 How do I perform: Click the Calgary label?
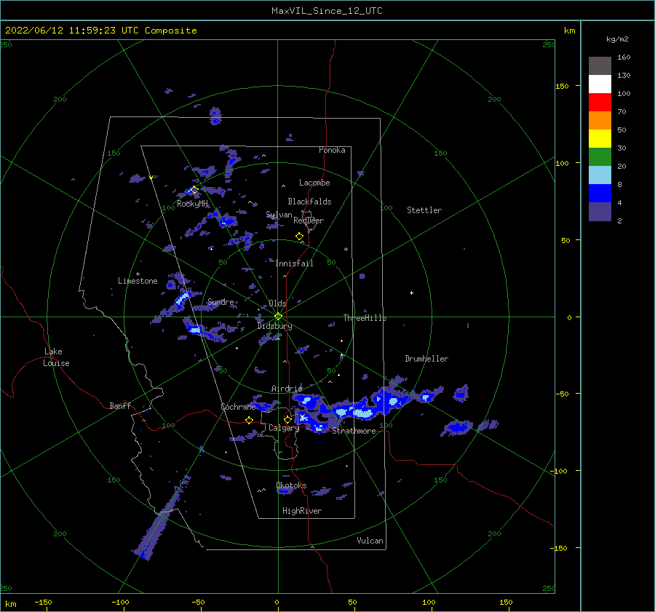[284, 428]
